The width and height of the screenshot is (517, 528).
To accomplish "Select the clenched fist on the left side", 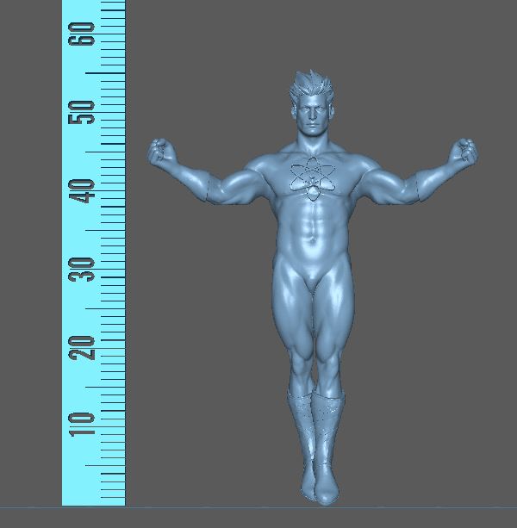I will pyautogui.click(x=159, y=152).
